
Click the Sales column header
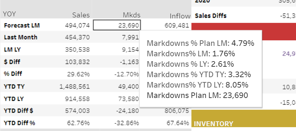tap(81, 15)
